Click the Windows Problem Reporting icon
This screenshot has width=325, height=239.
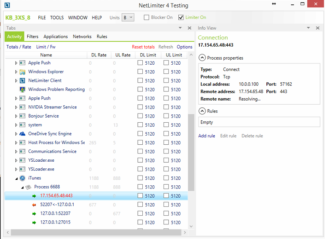tap(23, 89)
